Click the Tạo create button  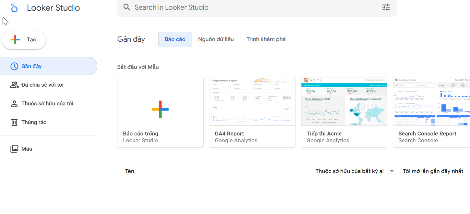point(24,39)
